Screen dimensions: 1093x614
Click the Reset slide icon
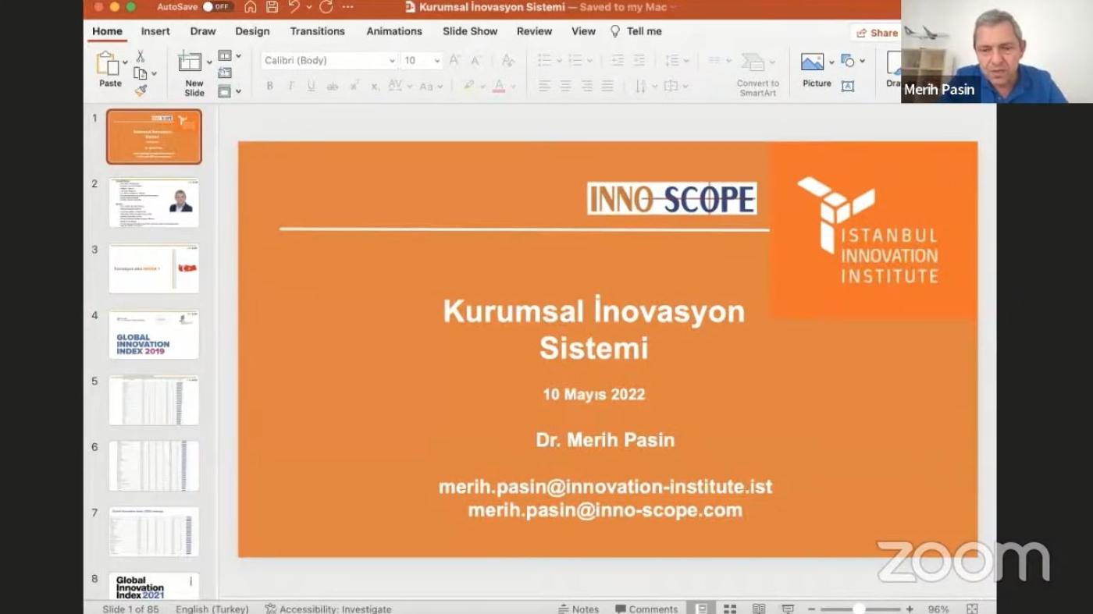pyautogui.click(x=225, y=73)
